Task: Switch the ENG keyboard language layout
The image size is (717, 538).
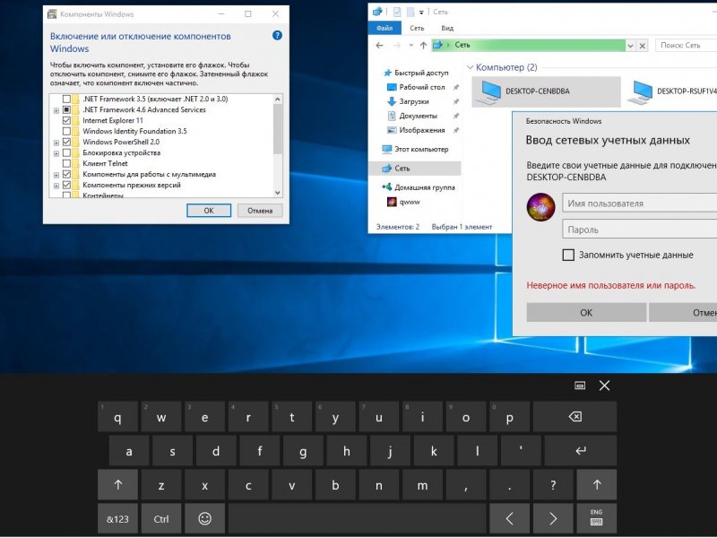Action: coord(597,519)
